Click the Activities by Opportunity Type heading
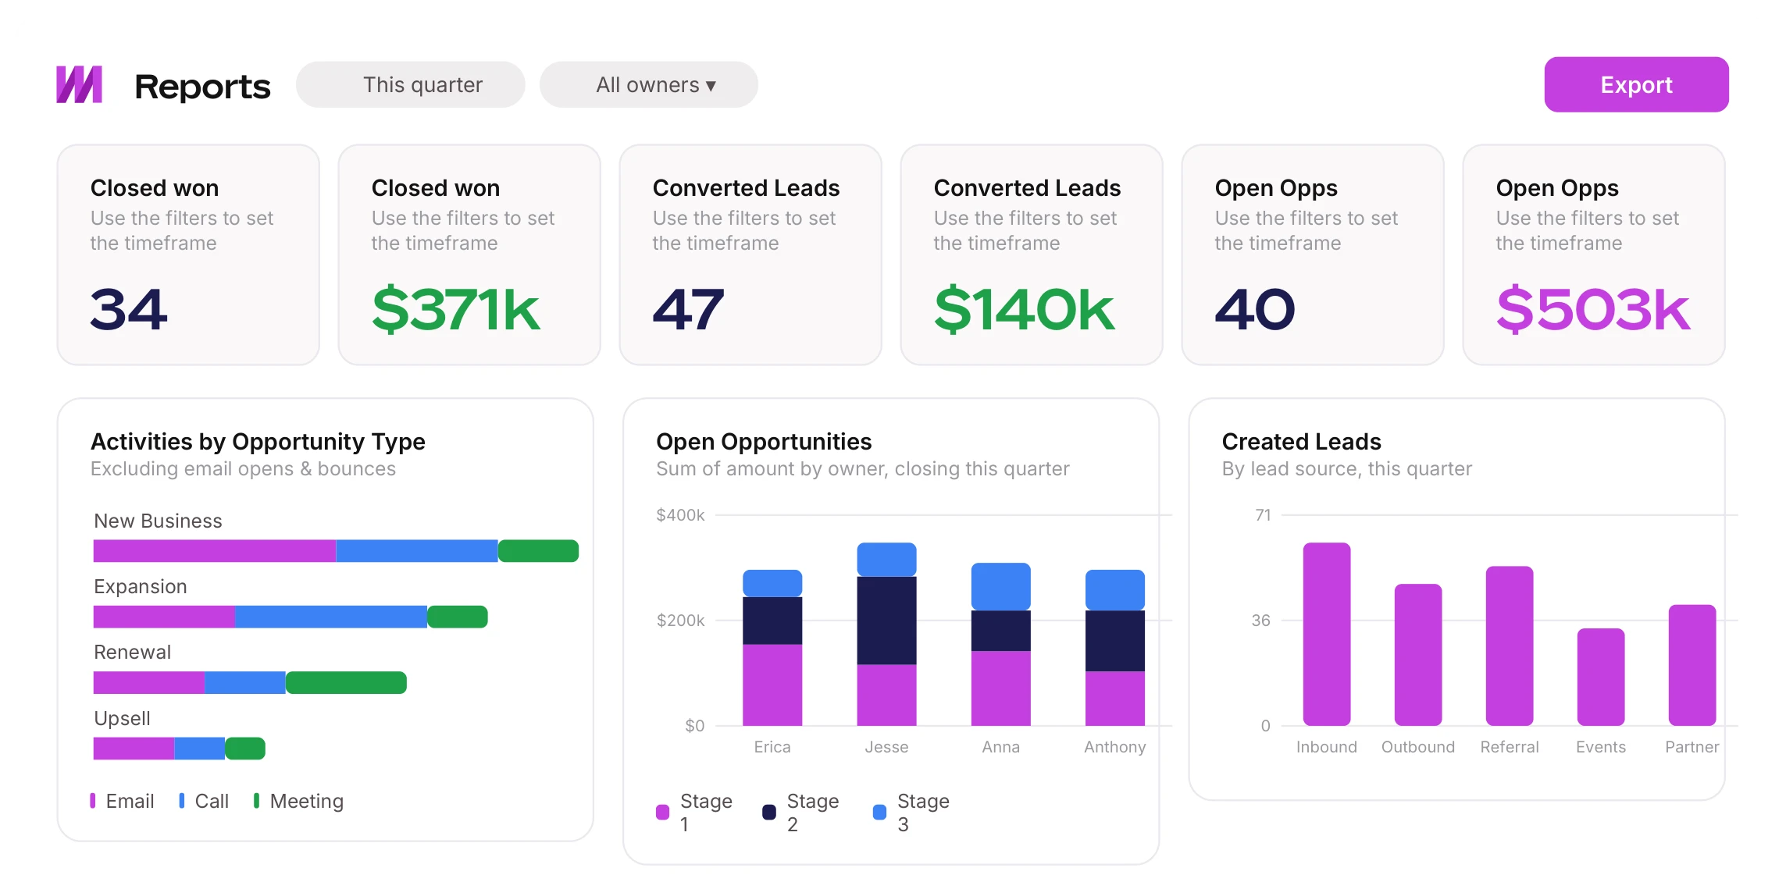 point(258,442)
